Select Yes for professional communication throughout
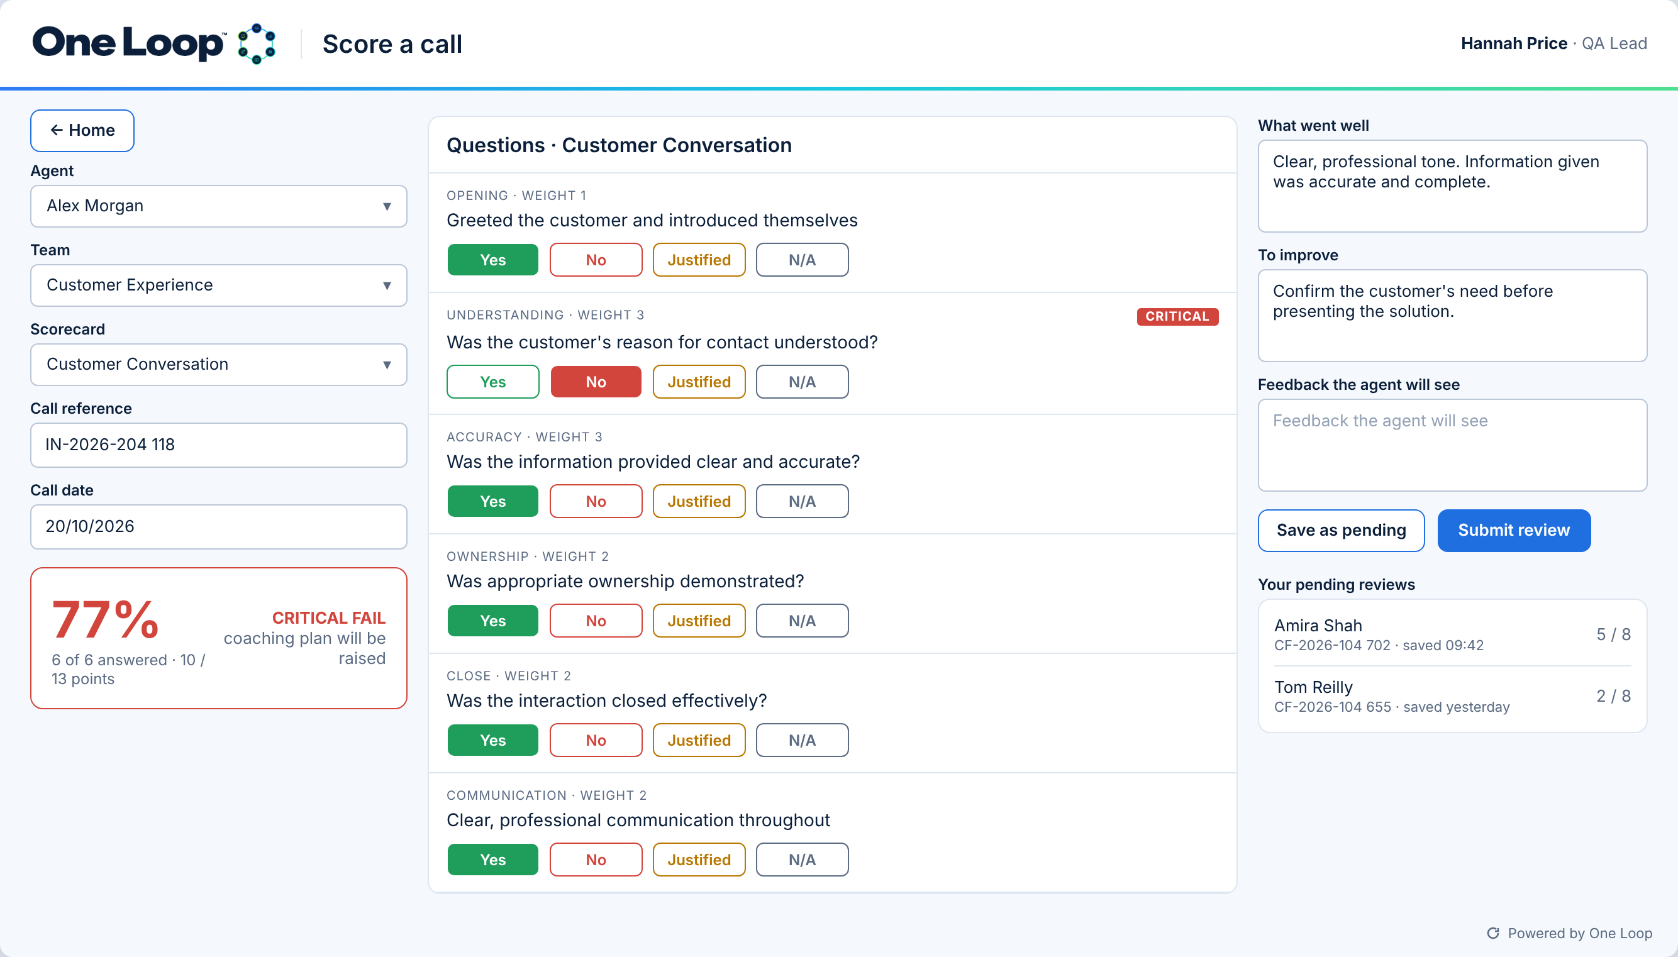The image size is (1678, 957). coord(493,860)
